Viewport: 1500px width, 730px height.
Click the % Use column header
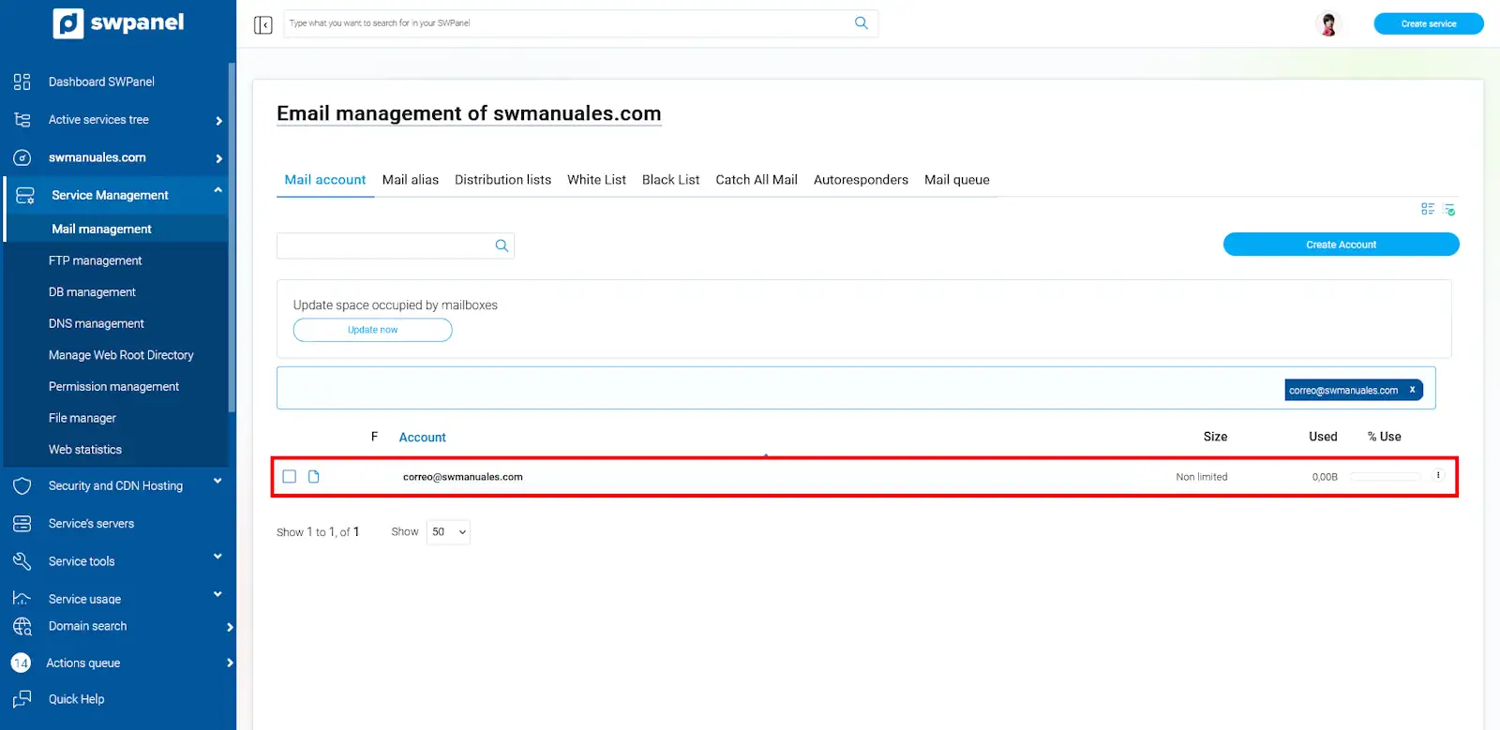pos(1384,437)
